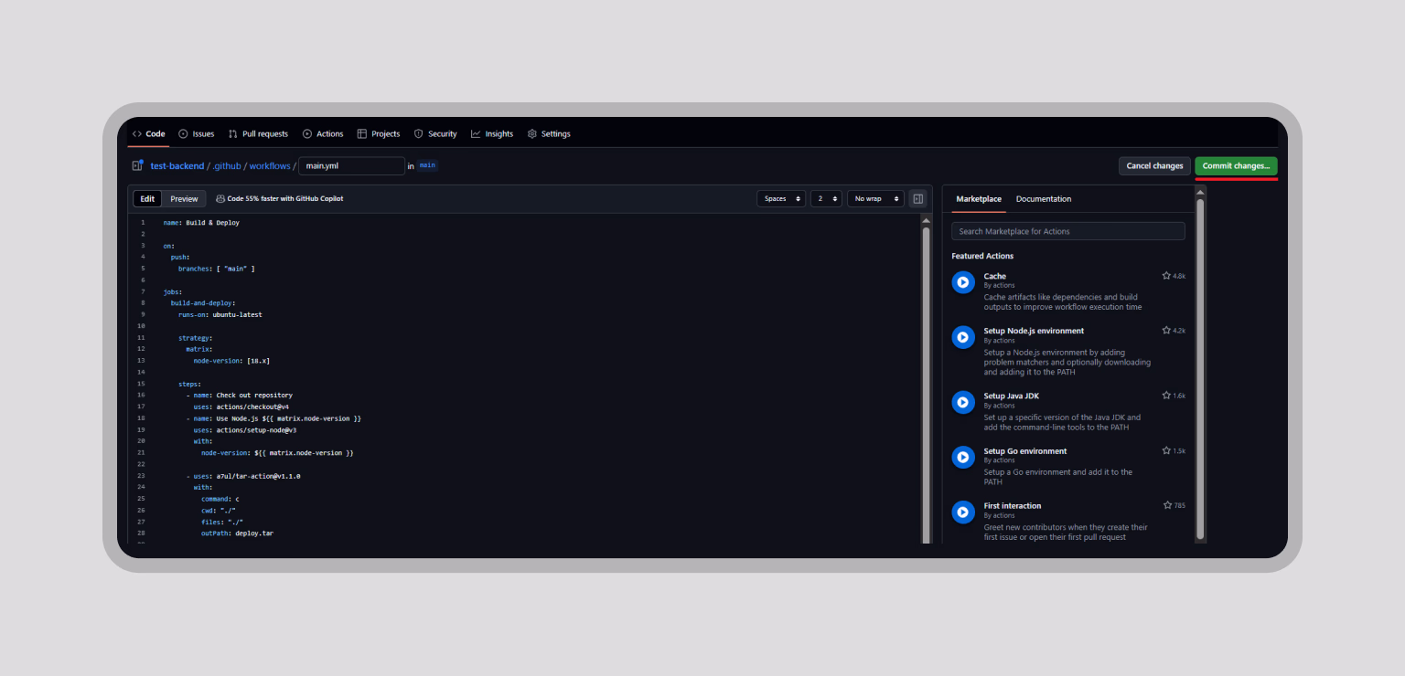This screenshot has width=1405, height=676.
Task: Go to the Actions tab
Action: coord(323,133)
